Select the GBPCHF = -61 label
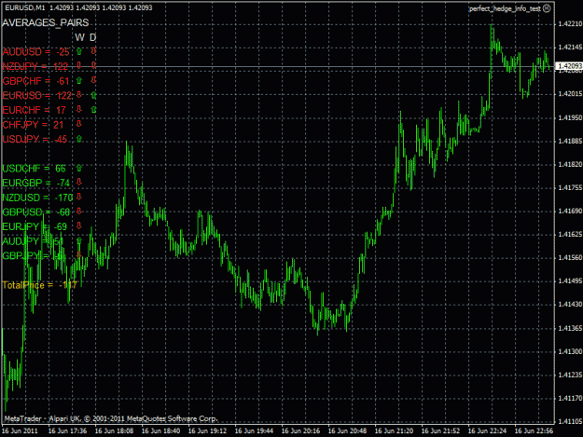This screenshot has height=437, width=583. click(36, 81)
